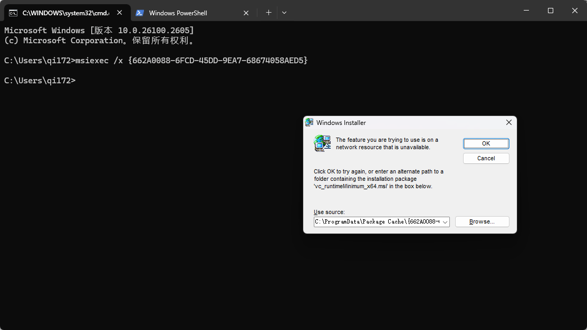Minimize the terminal window

pos(526,11)
